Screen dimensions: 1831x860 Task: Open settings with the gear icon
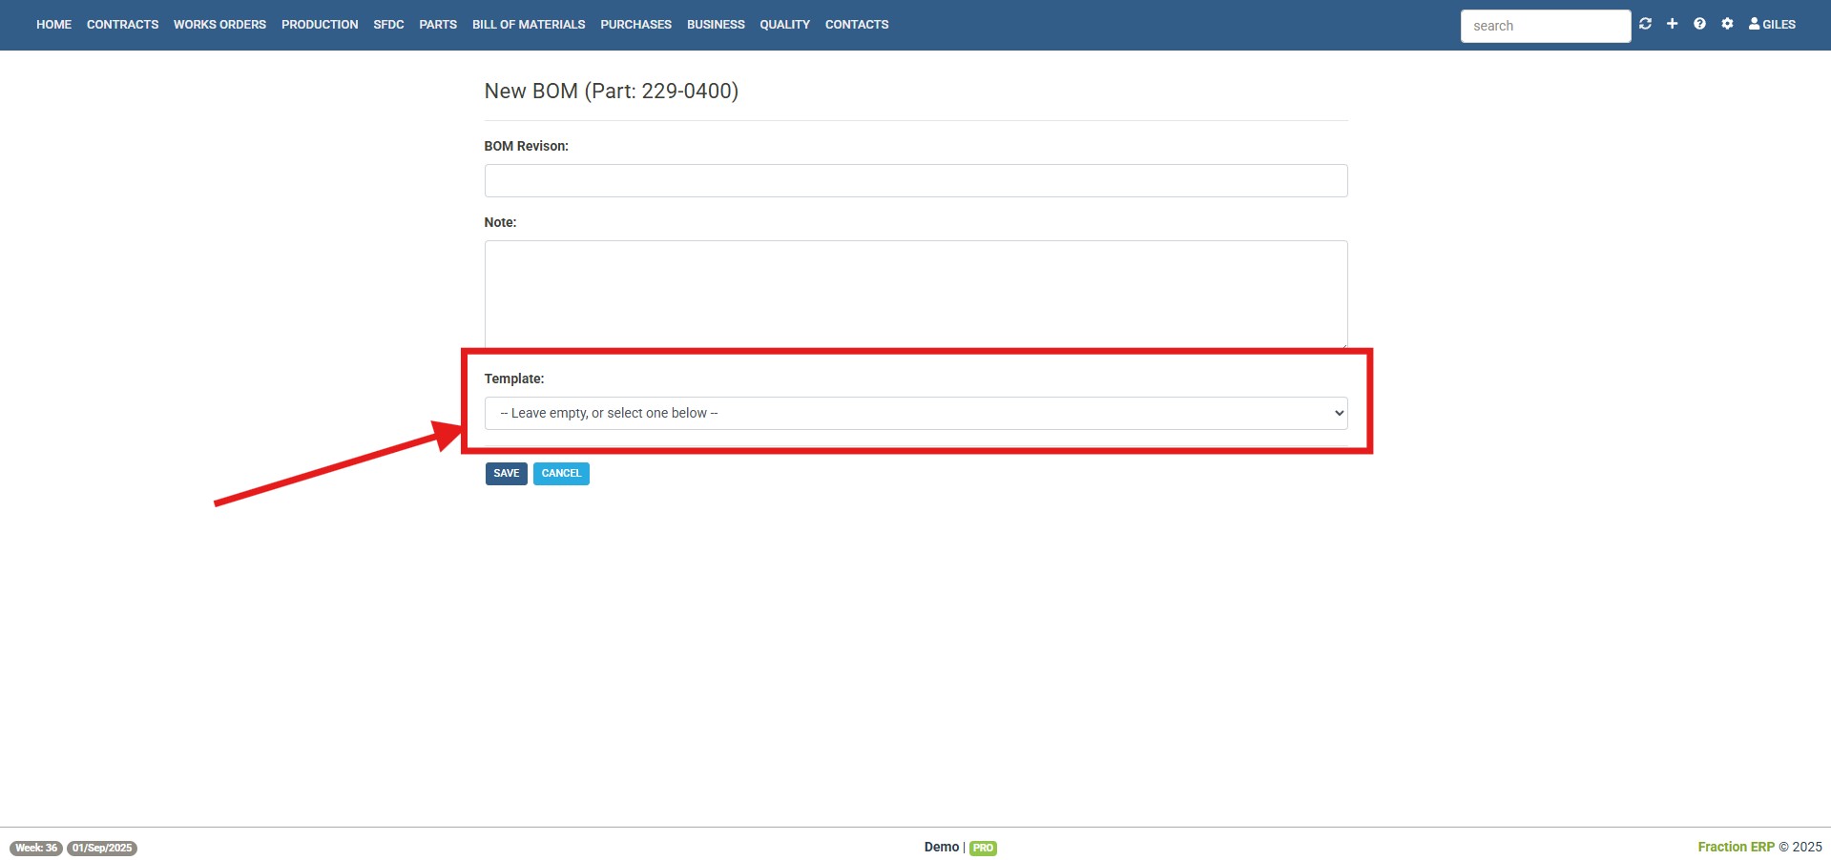[x=1727, y=24]
